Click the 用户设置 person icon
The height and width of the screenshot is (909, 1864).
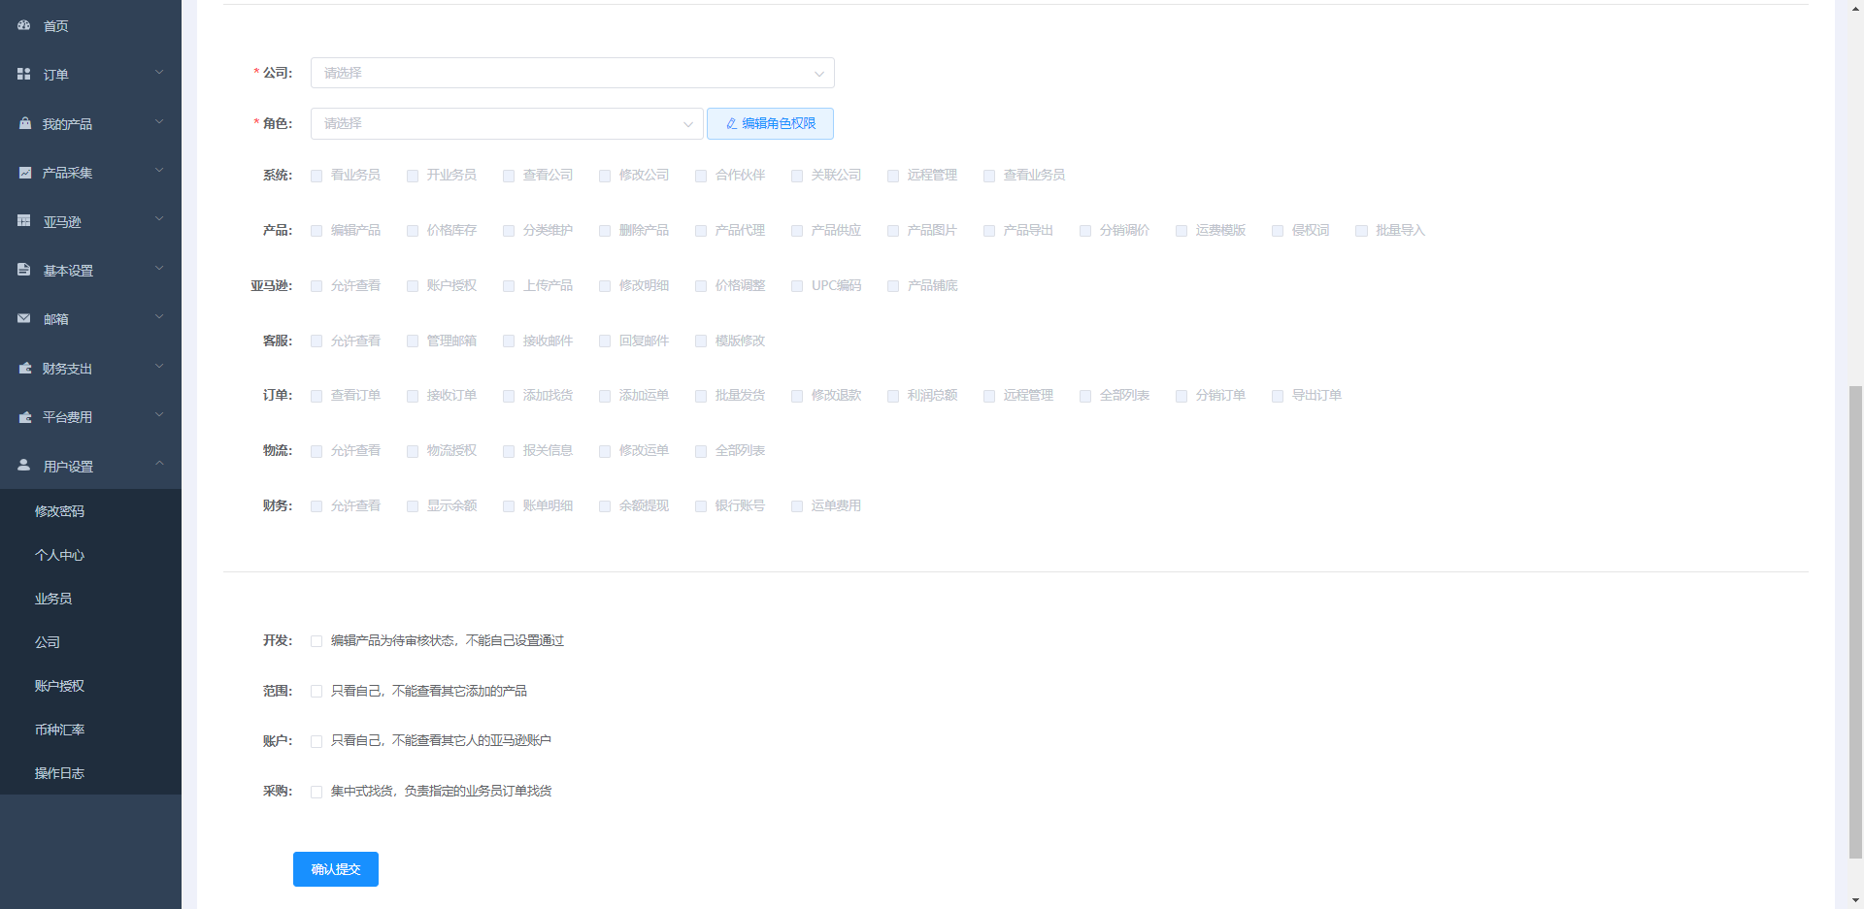tap(24, 466)
